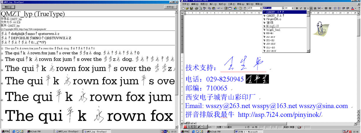
Task: Open the undo history dropdown arrow
Action: 222,8
